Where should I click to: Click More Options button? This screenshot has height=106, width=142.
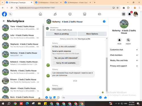pyautogui.click(x=92, y=34)
